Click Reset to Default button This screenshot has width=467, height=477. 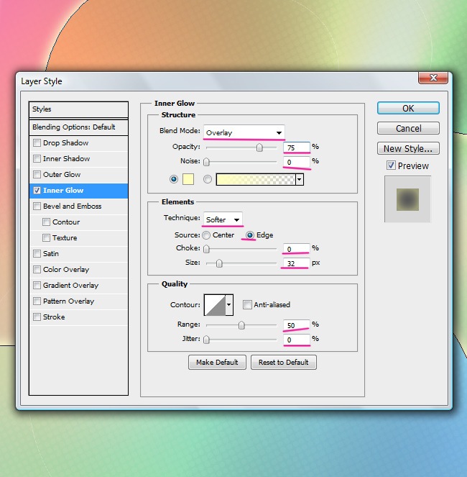pos(283,362)
